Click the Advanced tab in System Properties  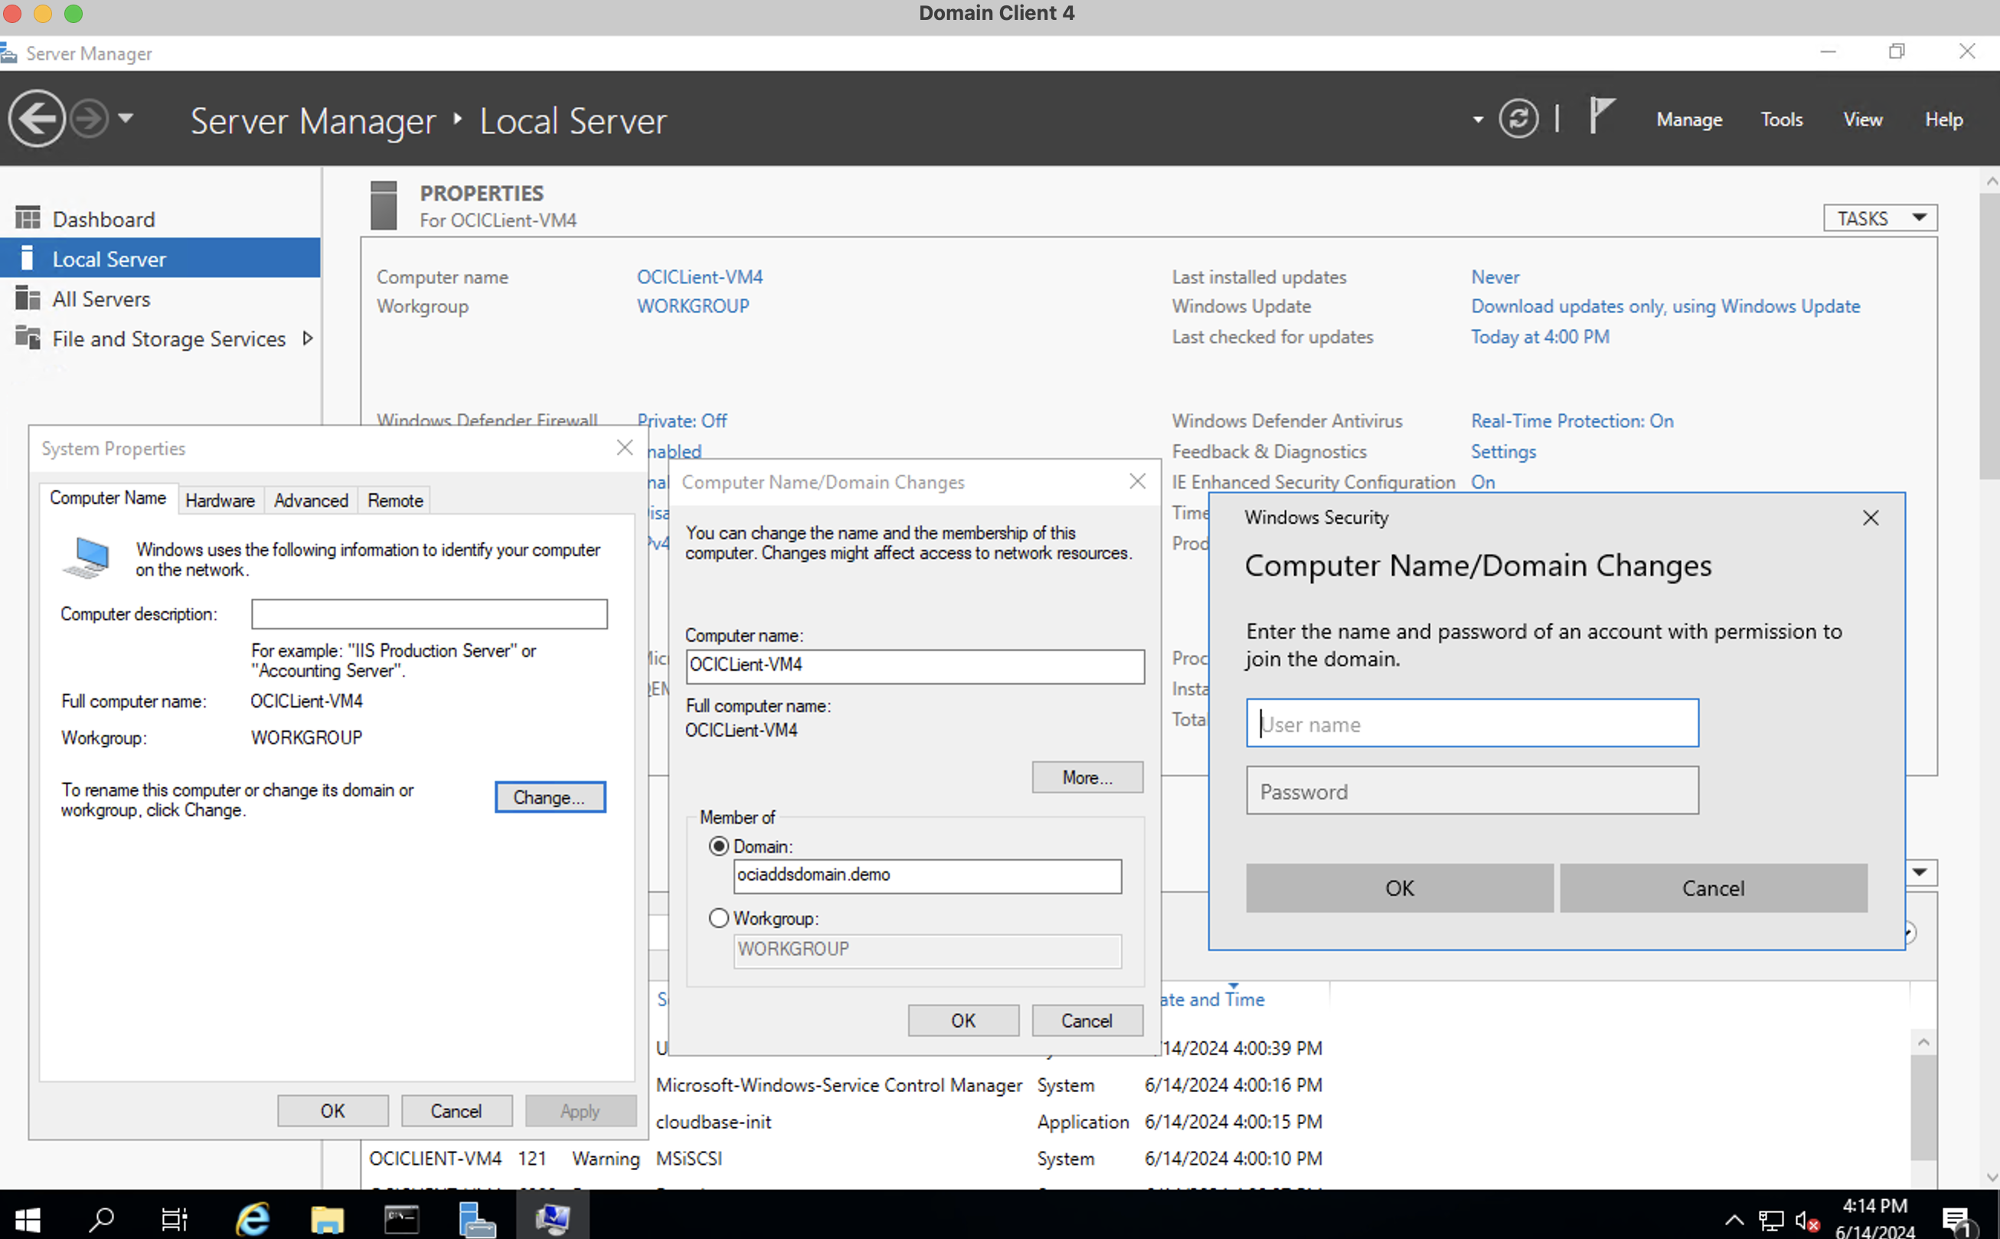(310, 499)
